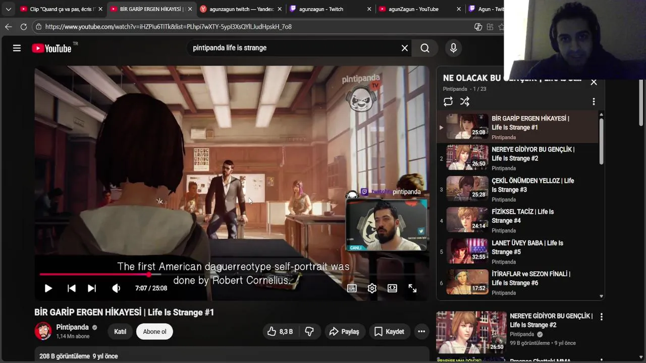Go back in browser history
Viewport: 646px width, 363px height.
(x=8, y=27)
